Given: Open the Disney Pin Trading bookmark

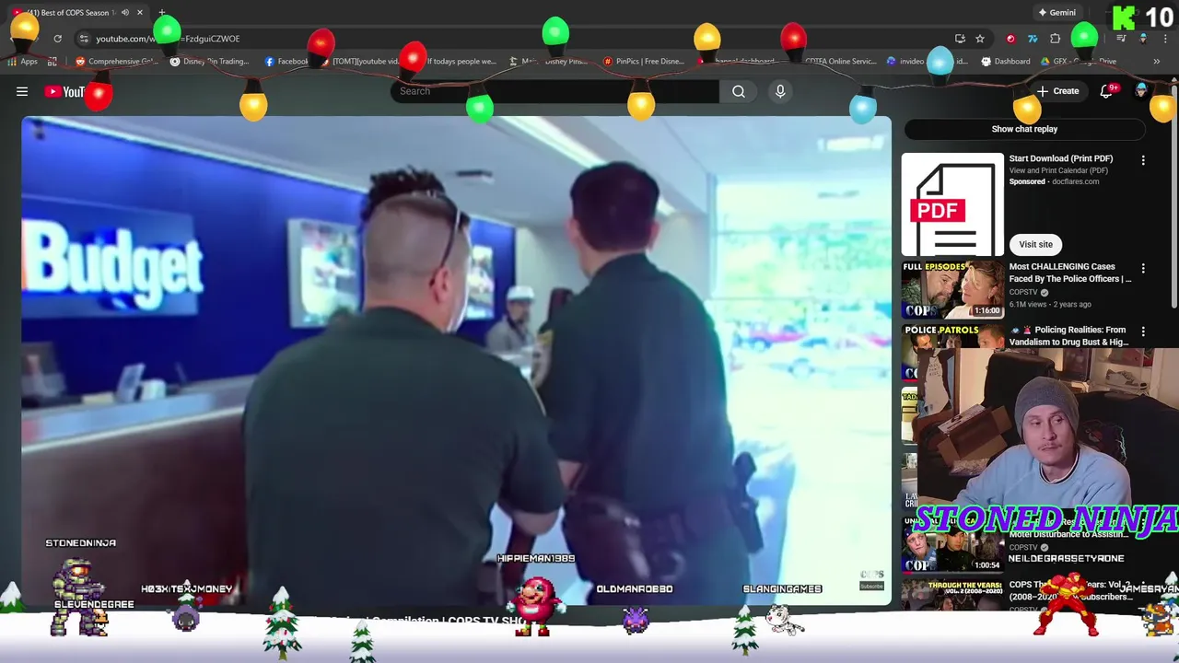Looking at the screenshot, I should click(x=210, y=62).
